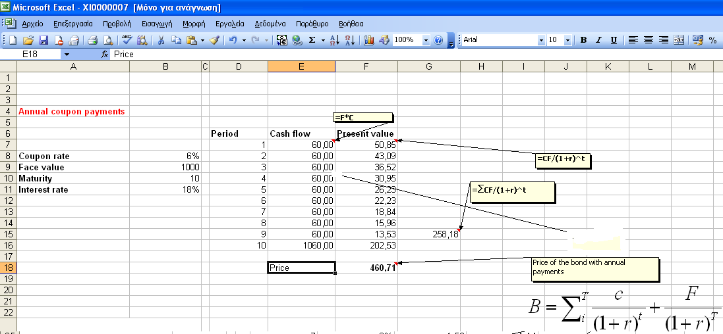
Task: Open the Δεδομένα menu
Action: click(270, 24)
